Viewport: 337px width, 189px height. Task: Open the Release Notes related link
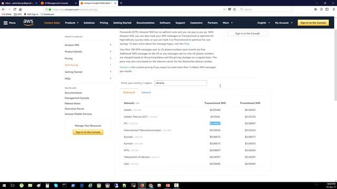73,103
